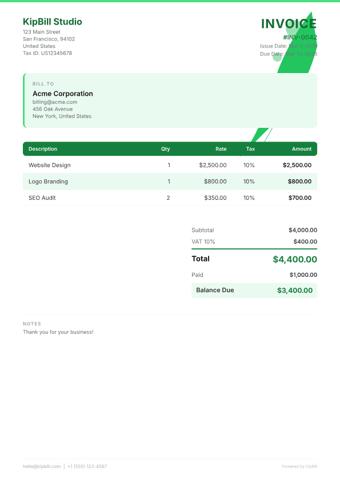The image size is (340, 480).
Task: Click the Thank you for your business note
Action: [x=58, y=332]
